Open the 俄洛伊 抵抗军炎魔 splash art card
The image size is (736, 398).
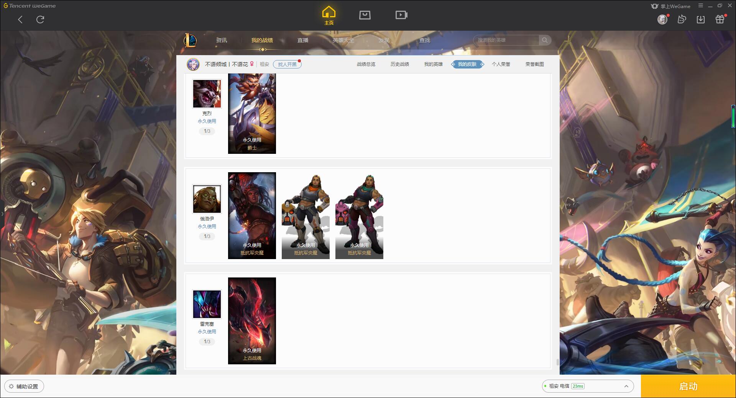(x=252, y=215)
